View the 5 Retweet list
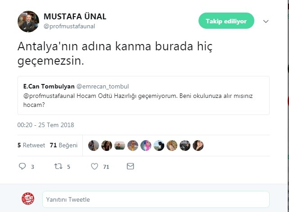This screenshot has height=212, width=289. [x=31, y=145]
